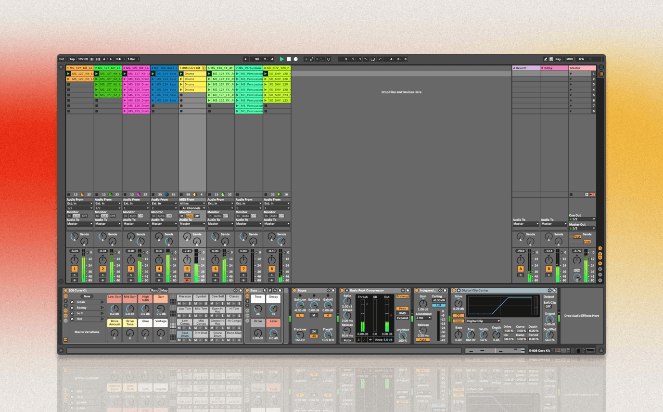Image resolution: width=663 pixels, height=412 pixels.
Task: Enable Makeup on the Basic Peak Compressor
Action: (x=402, y=296)
